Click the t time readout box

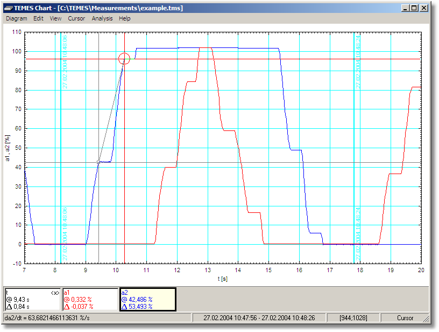coord(33,299)
